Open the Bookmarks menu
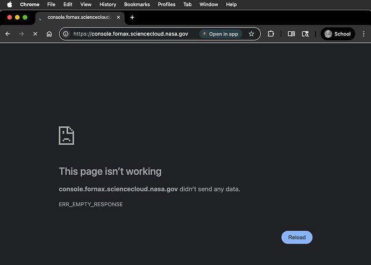Viewport: 371px width, 265px height. 137,4
